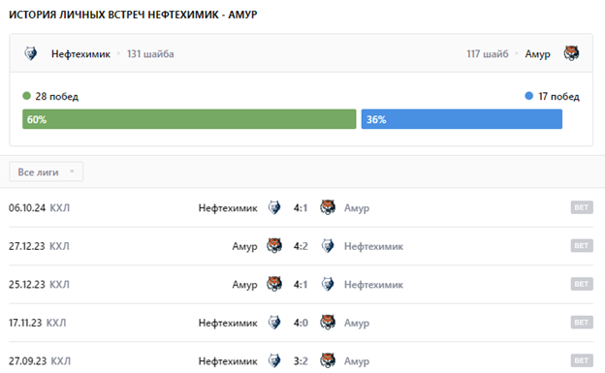Click Амур name in 27.09.23 row
This screenshot has width=605, height=373.
[357, 361]
